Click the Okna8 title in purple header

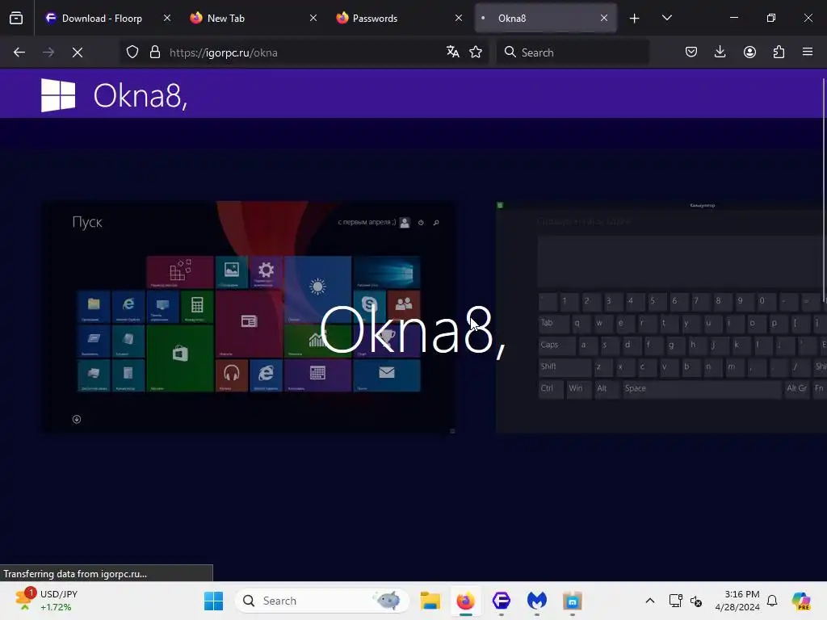(x=141, y=96)
